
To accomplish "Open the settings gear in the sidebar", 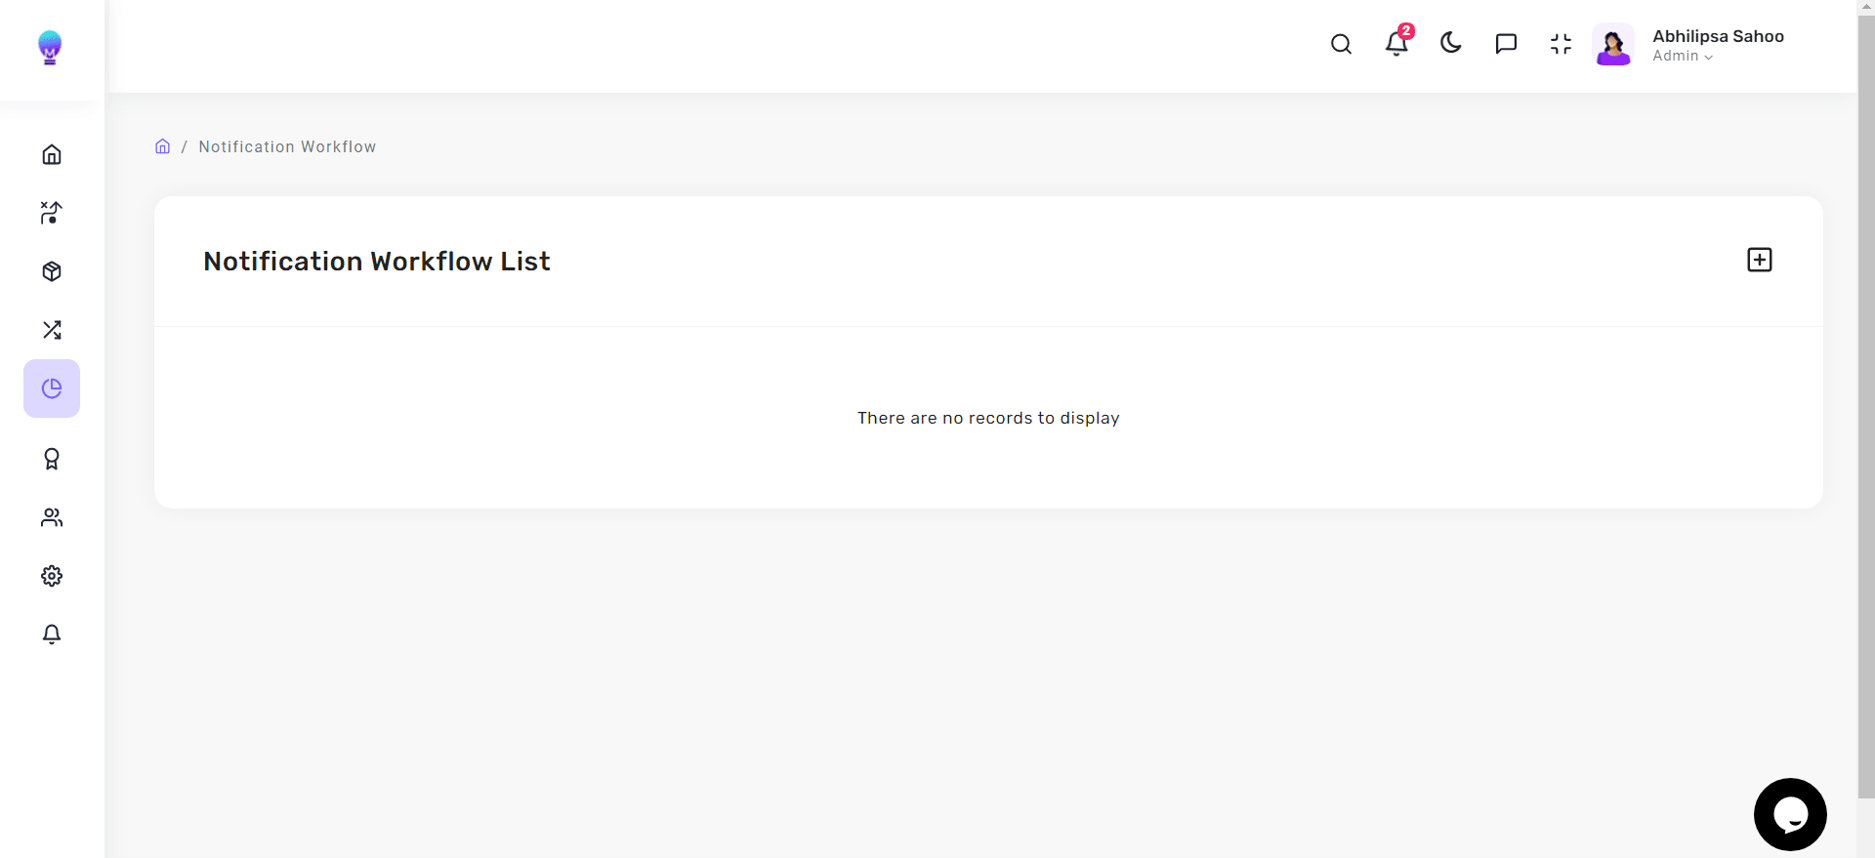I will pos(51,576).
